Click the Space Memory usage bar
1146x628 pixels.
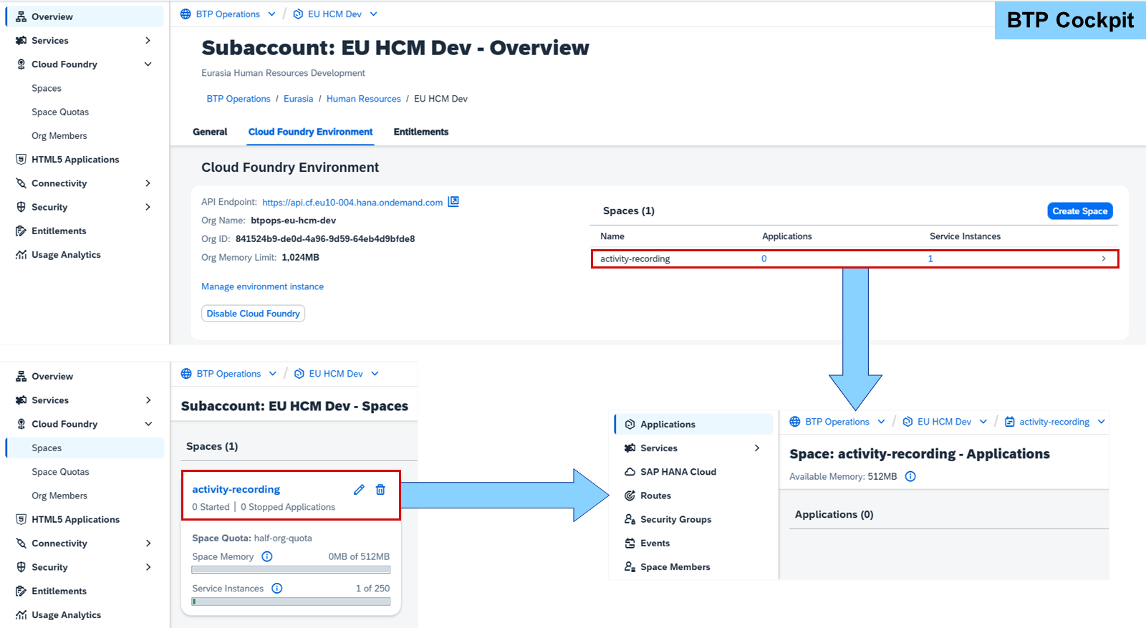[291, 570]
